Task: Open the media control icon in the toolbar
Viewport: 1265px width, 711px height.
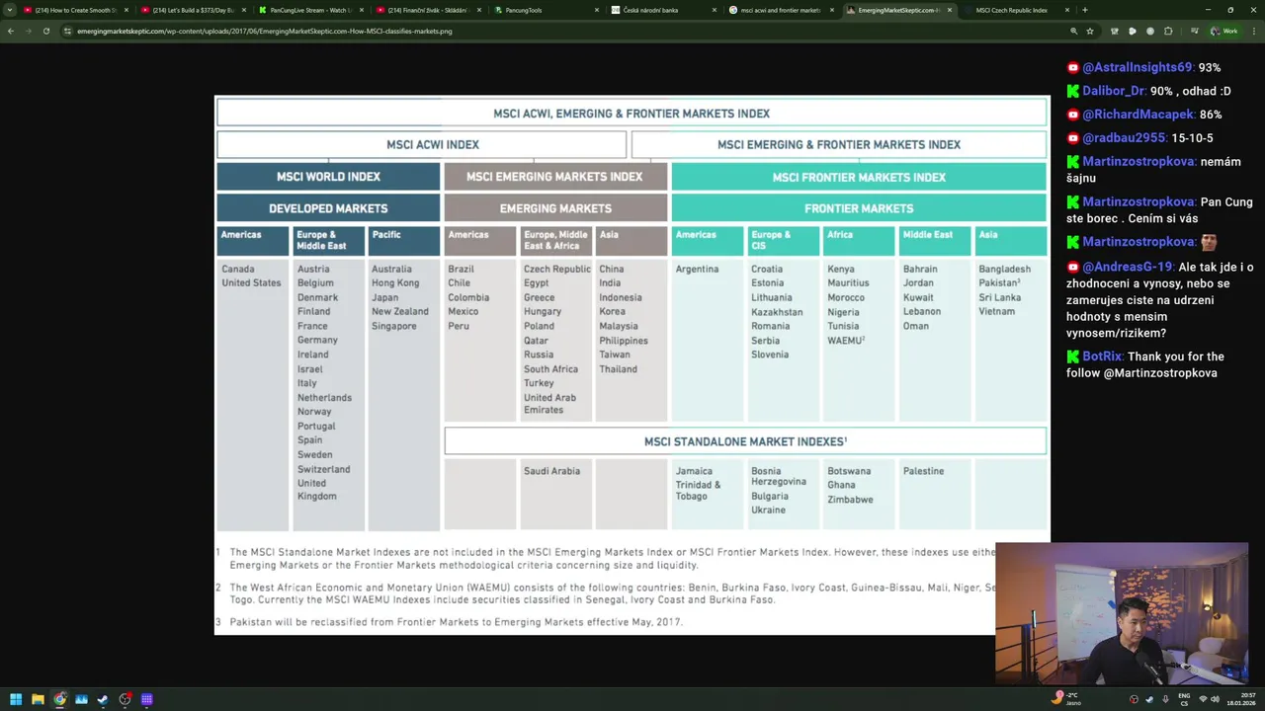Action: click(1194, 31)
